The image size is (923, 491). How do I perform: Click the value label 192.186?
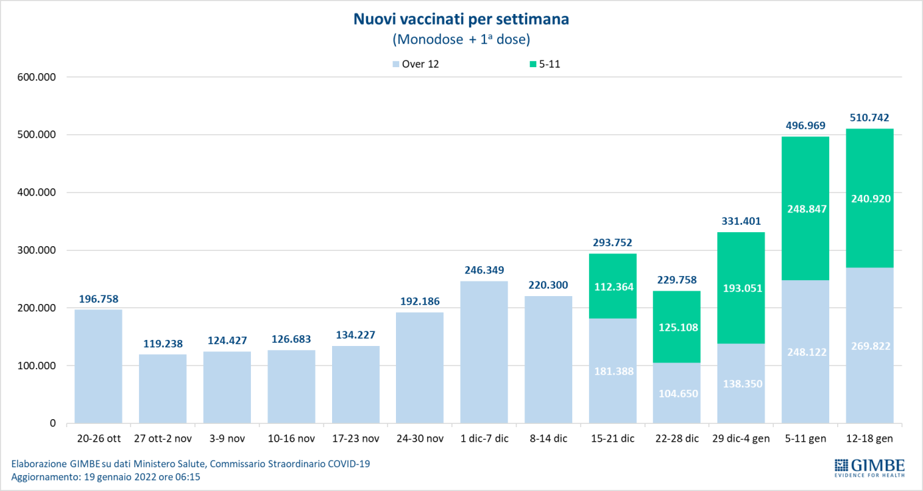click(420, 301)
